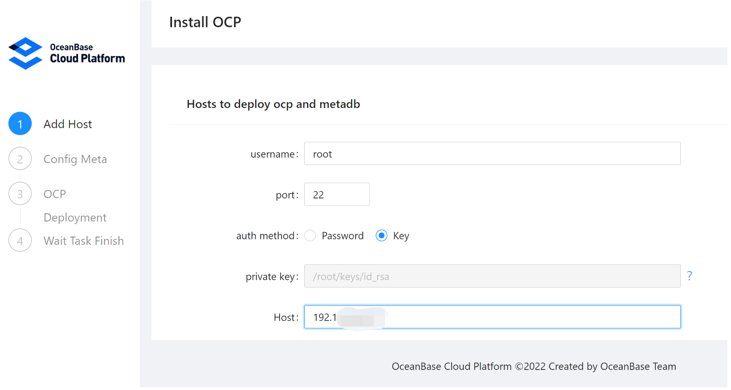Click into the port input field
This screenshot has width=731, height=390.
tap(337, 194)
